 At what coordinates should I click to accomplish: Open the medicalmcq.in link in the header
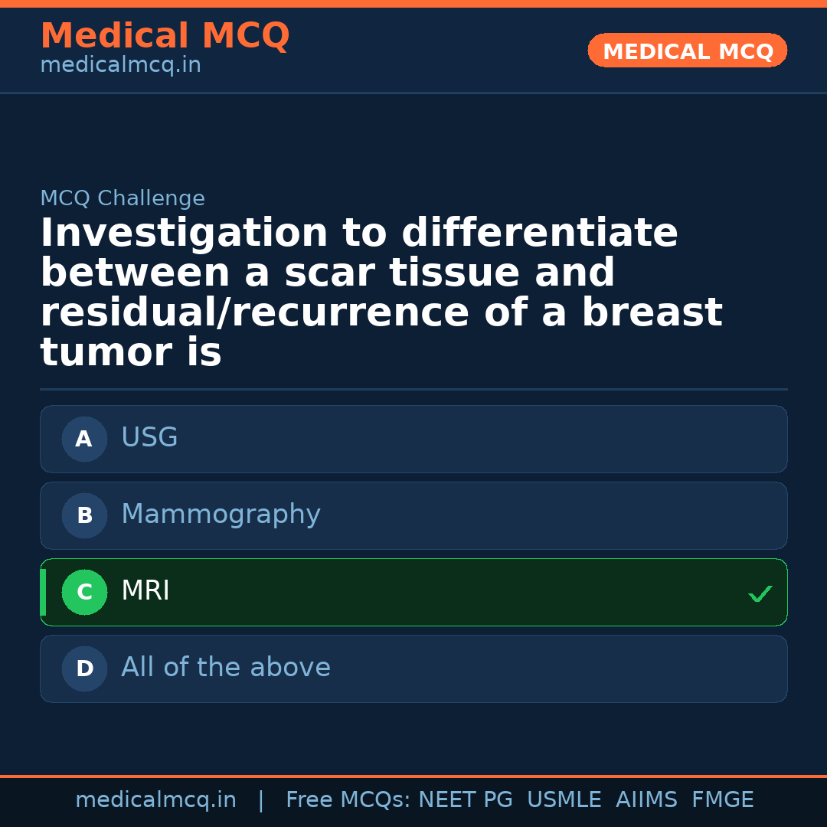(x=120, y=66)
